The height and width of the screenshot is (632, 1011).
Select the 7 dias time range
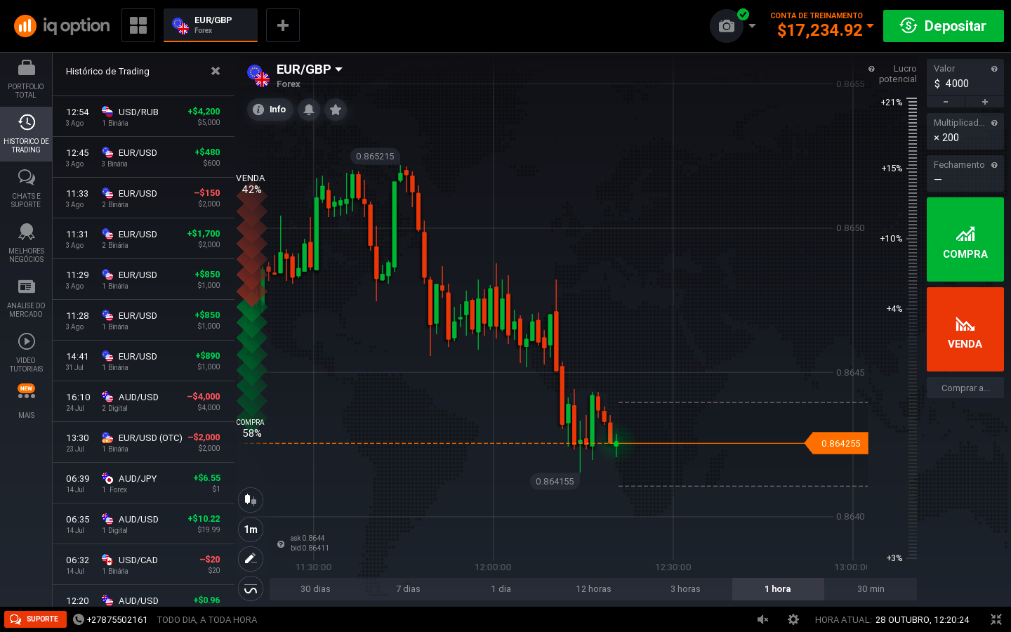408,589
